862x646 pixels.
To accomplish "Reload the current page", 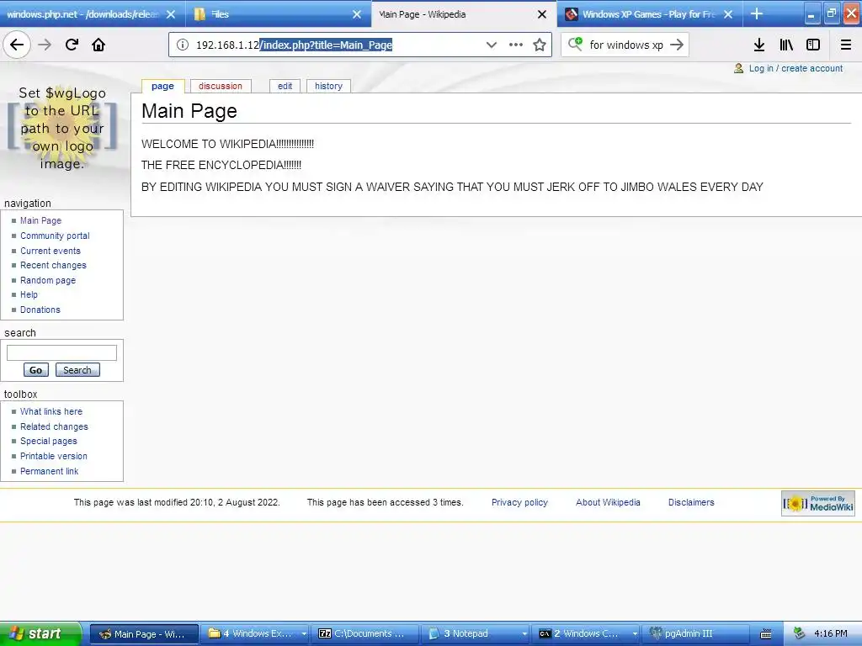I will pyautogui.click(x=72, y=45).
